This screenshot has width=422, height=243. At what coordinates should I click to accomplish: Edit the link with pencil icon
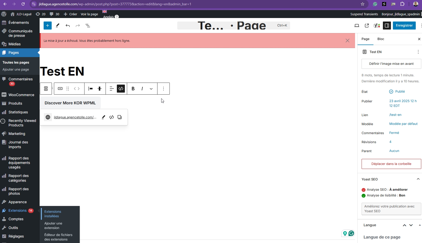click(103, 117)
